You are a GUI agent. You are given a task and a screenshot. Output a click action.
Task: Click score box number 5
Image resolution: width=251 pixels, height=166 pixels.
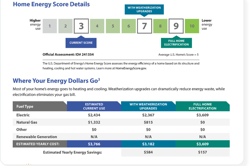[113, 26]
